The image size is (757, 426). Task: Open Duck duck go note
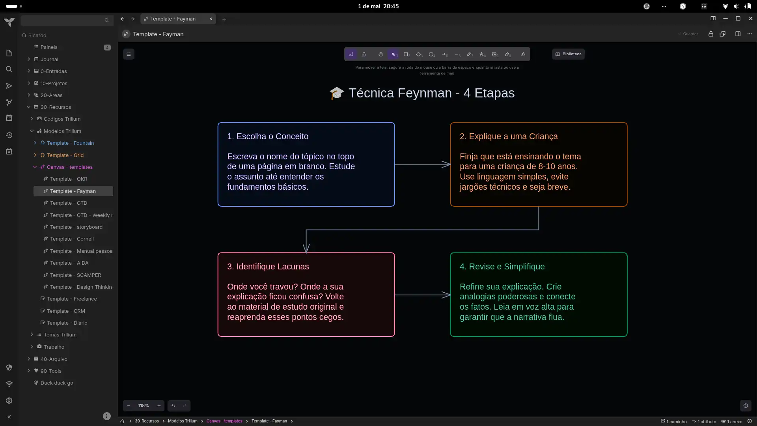pos(56,383)
